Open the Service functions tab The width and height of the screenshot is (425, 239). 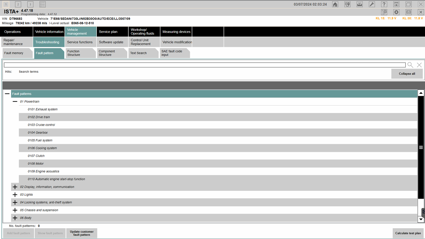[80, 42]
